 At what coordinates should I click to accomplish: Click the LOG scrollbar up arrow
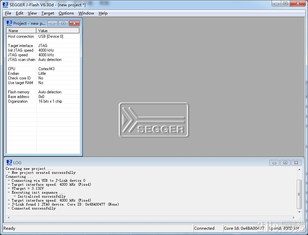pos(299,169)
